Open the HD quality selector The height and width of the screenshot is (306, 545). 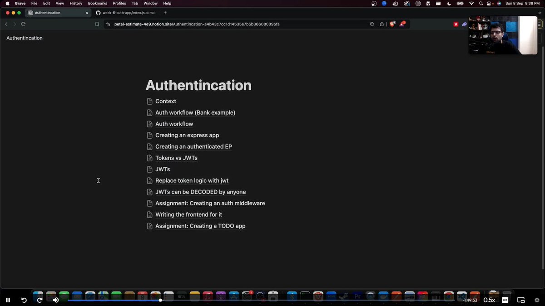tap(504, 300)
